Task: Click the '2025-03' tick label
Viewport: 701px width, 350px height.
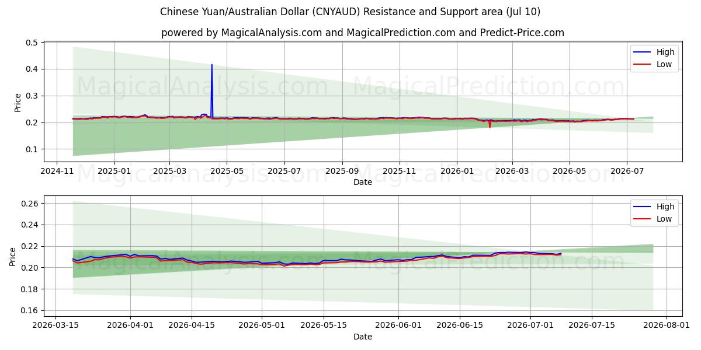Action: coord(169,171)
